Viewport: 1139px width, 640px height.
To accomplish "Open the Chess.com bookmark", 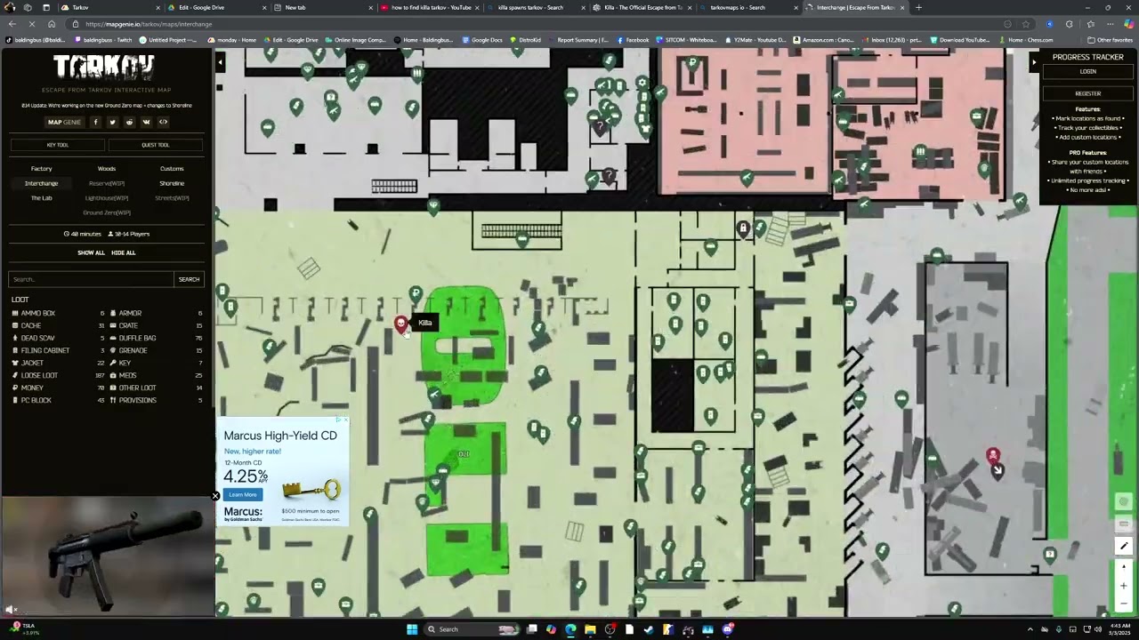I will pyautogui.click(x=1026, y=40).
